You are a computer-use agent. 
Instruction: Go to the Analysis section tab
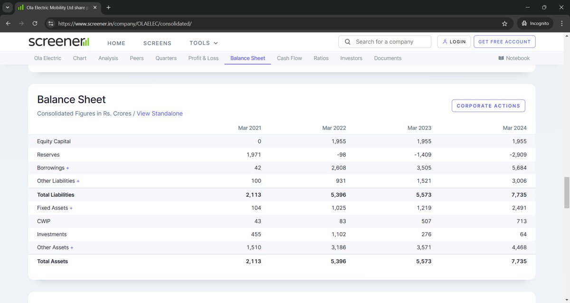[x=108, y=58]
